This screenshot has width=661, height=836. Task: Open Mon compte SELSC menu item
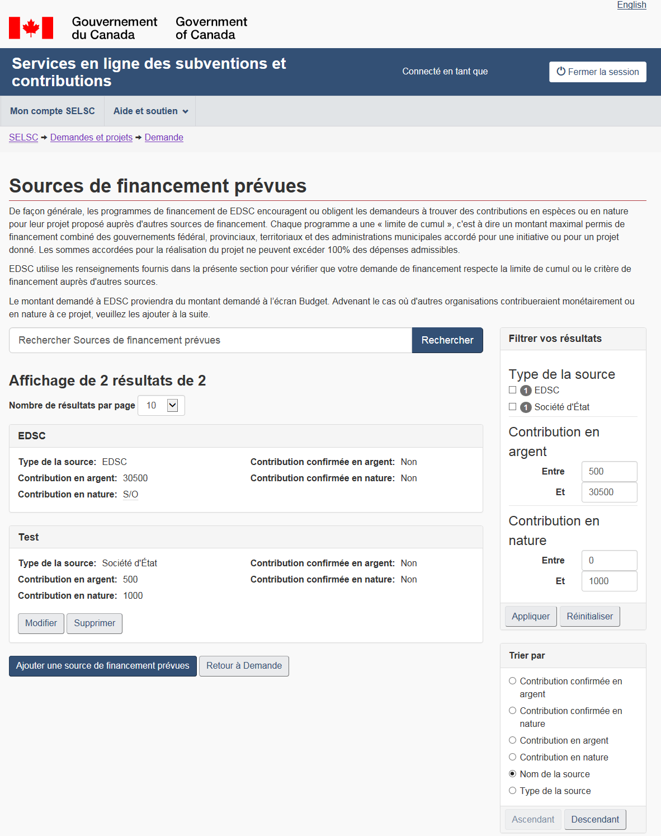53,111
